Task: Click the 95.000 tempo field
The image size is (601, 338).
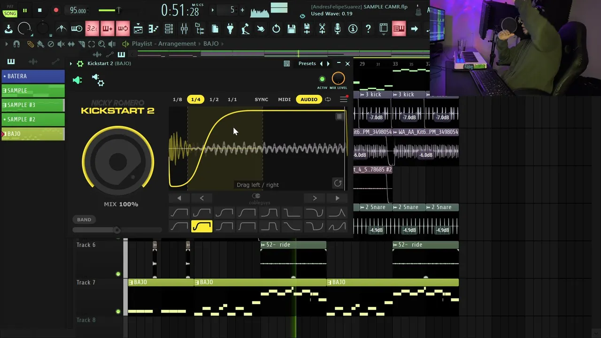Action: 78,10
